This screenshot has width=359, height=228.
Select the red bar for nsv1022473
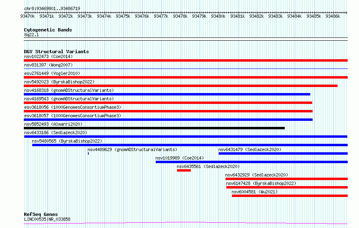click(186, 60)
